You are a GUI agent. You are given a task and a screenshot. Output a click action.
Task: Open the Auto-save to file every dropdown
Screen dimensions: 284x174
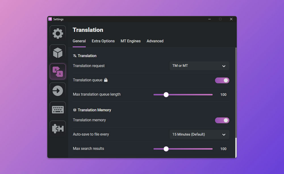point(199,134)
